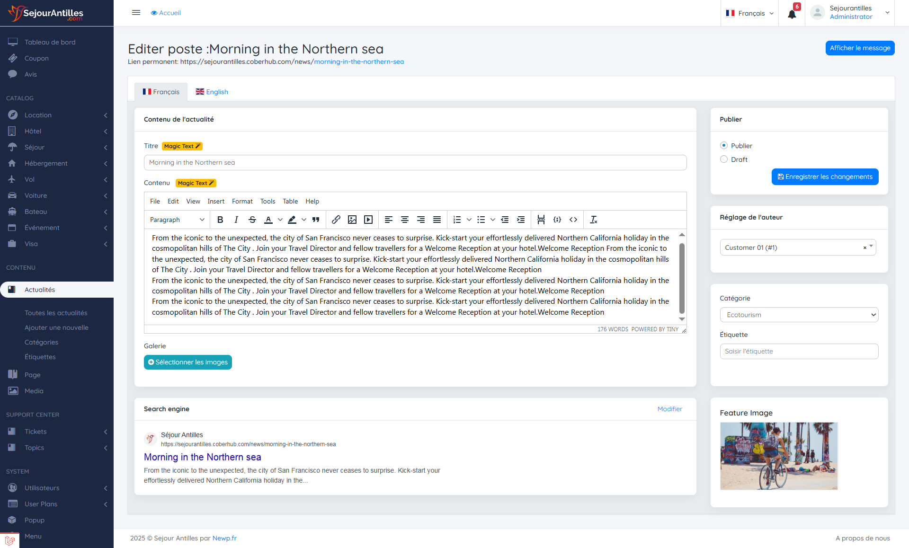The image size is (909, 548).
Task: Switch to the English tab
Action: pos(212,92)
